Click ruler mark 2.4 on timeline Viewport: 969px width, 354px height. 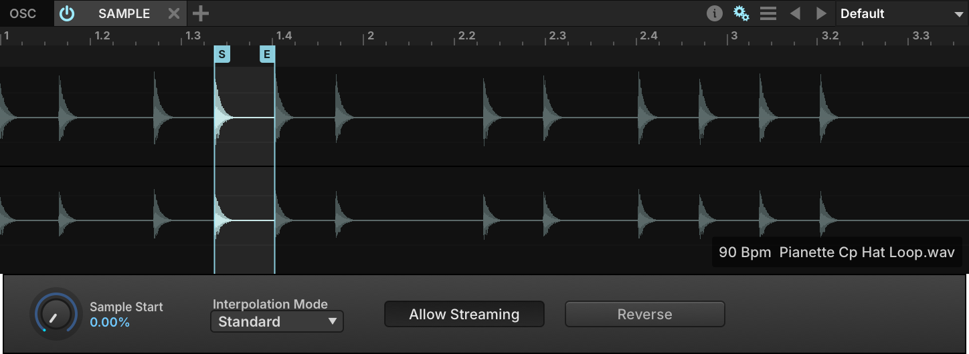[x=648, y=35]
